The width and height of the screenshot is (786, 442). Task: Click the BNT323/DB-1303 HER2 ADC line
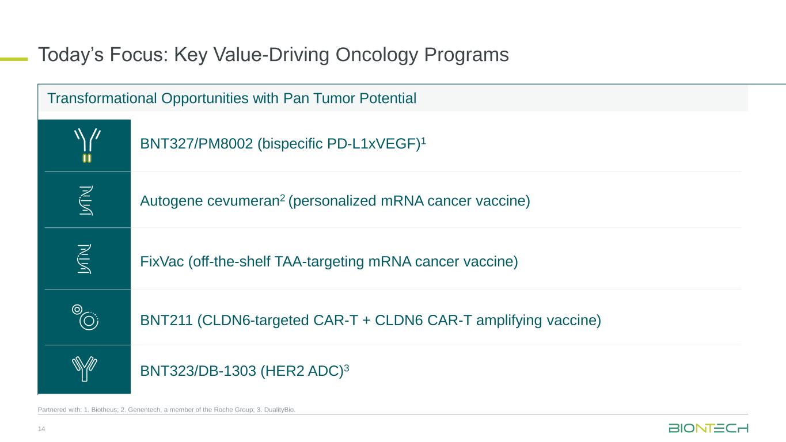point(242,371)
